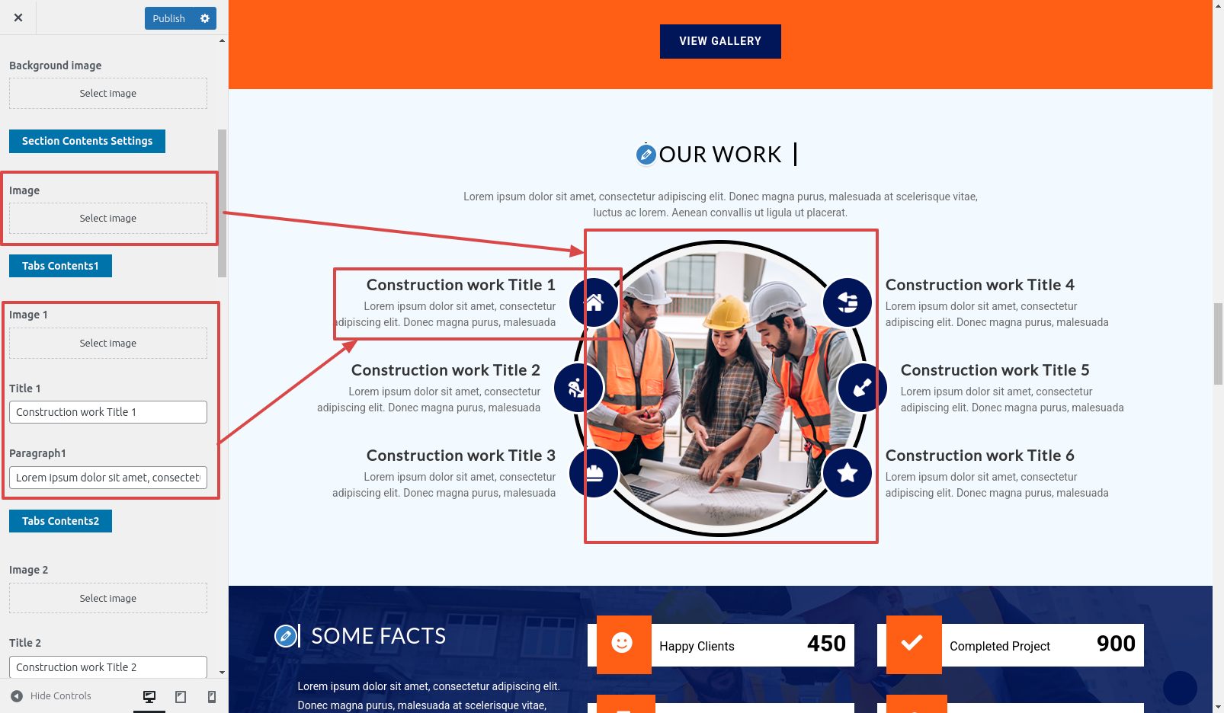Open Publish settings gear

(x=205, y=18)
